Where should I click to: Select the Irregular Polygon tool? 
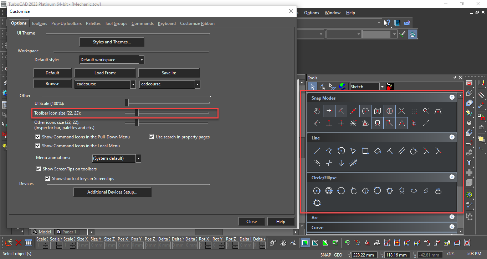click(x=353, y=151)
